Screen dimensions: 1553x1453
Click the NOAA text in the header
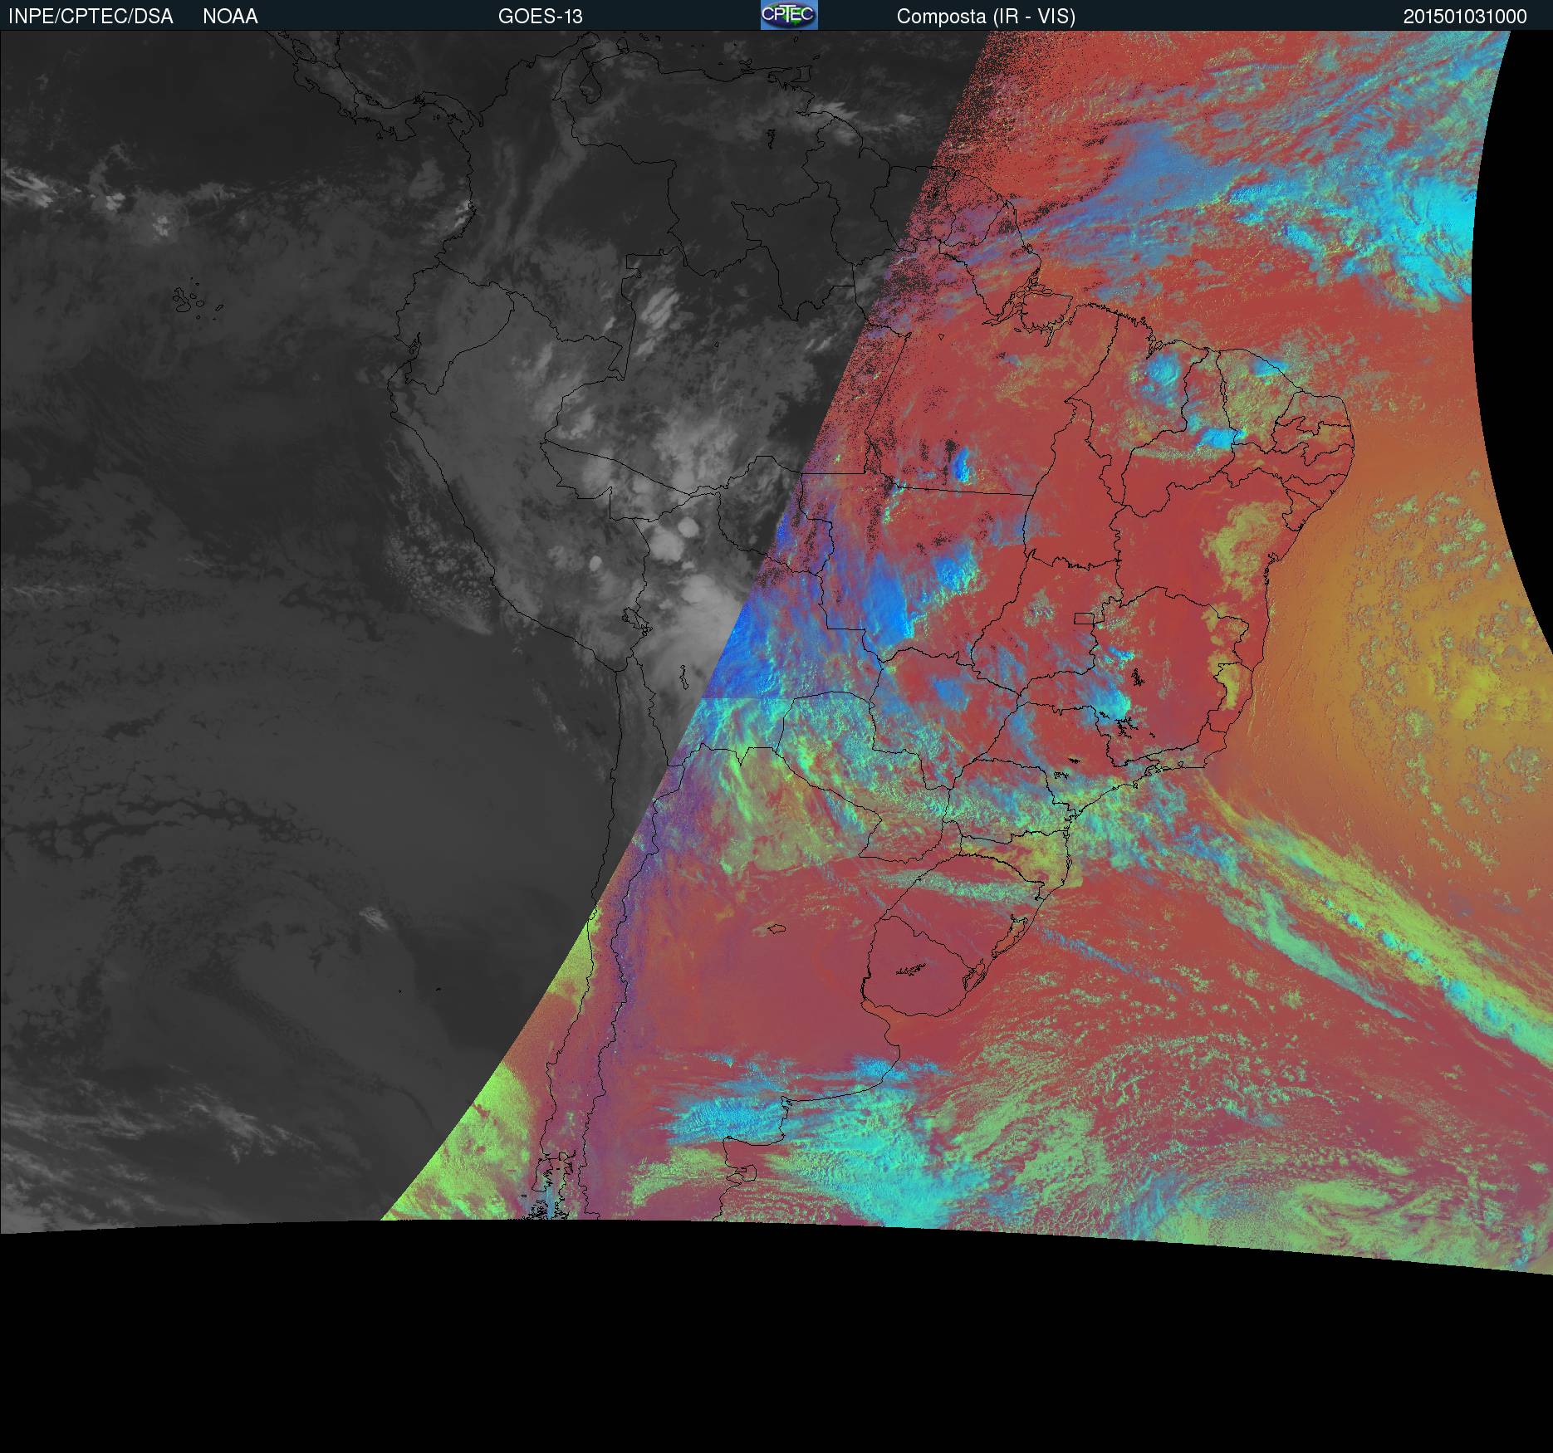[x=230, y=17]
